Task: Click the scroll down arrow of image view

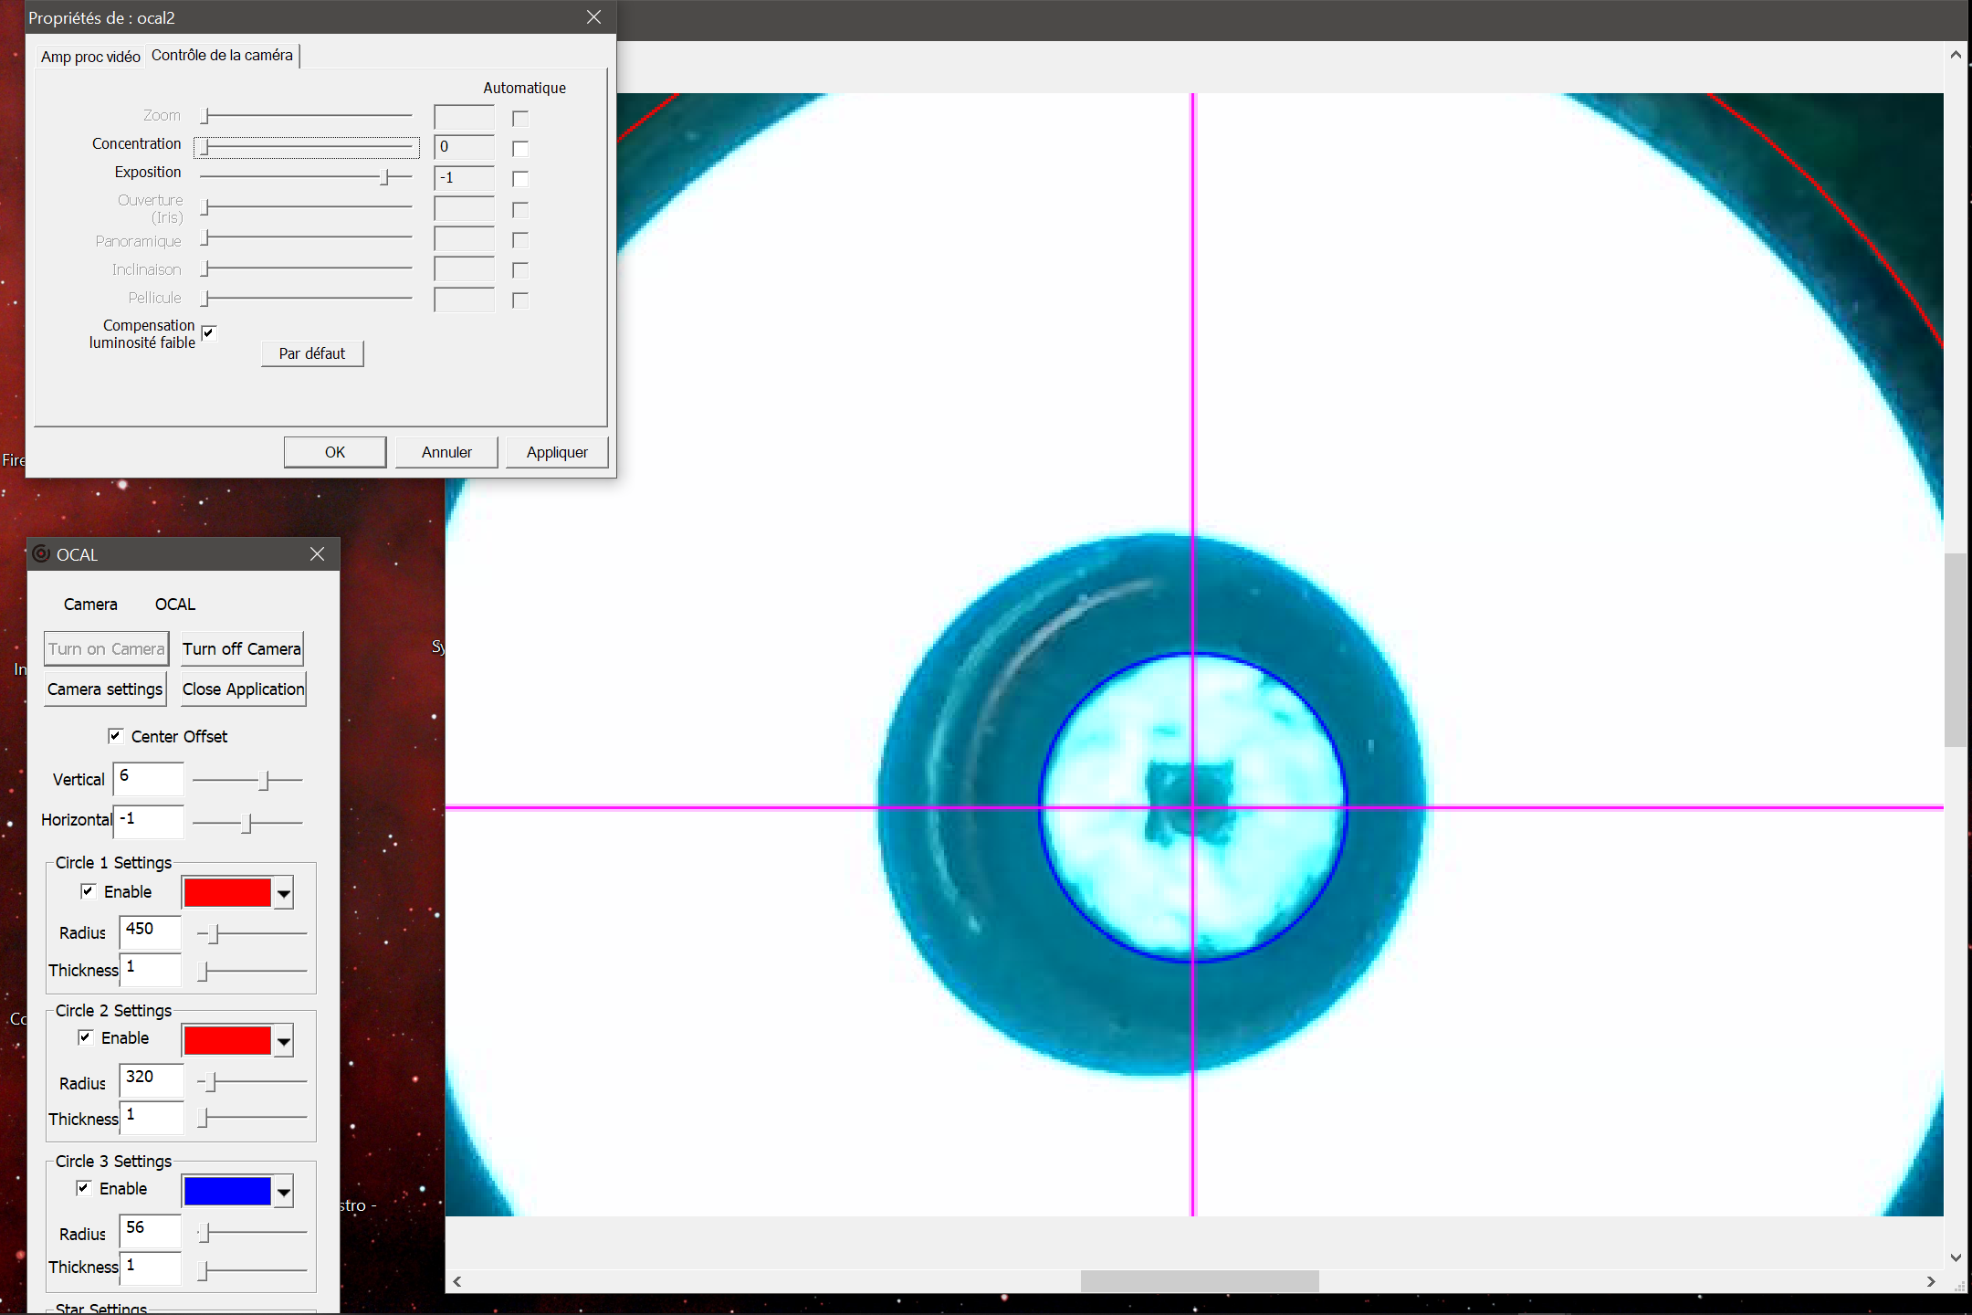Action: tap(1956, 1257)
